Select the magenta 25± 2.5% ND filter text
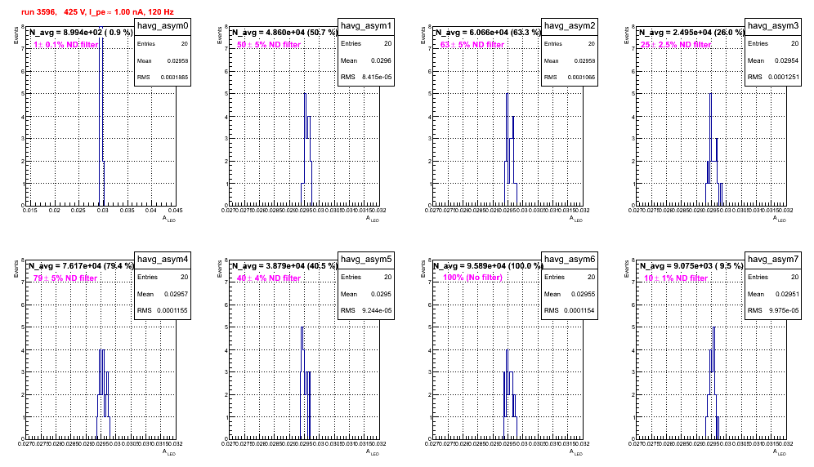Screen dimensions: 814x467 [x=676, y=45]
